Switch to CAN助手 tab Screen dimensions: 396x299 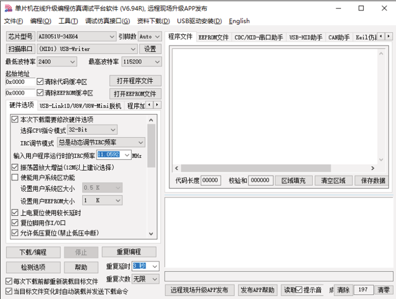coord(339,37)
